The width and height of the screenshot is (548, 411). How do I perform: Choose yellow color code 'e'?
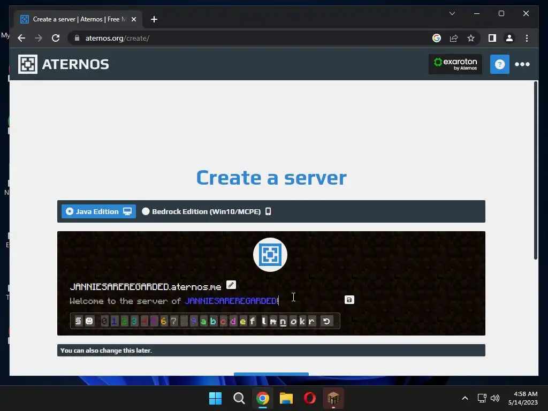(x=243, y=321)
